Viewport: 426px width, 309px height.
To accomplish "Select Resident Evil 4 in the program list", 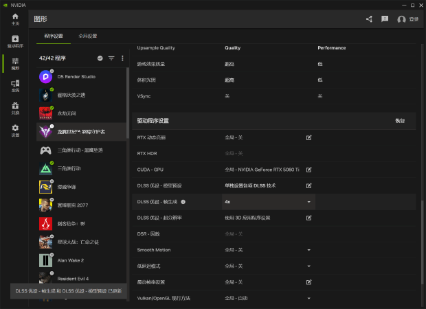I will [81, 279].
